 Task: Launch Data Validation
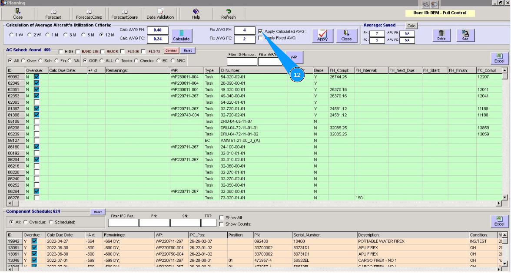tap(160, 14)
